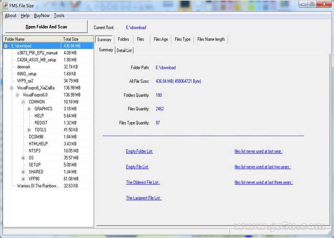Expand the TOOLS folder node
Image resolution: width=334 pixels, height=238 pixels.
[x=29, y=130]
